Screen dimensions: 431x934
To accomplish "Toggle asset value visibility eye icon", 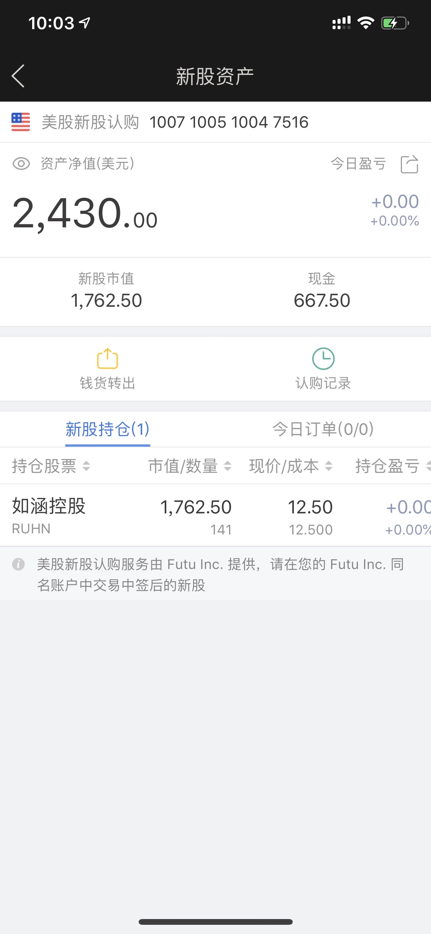I will (x=21, y=164).
